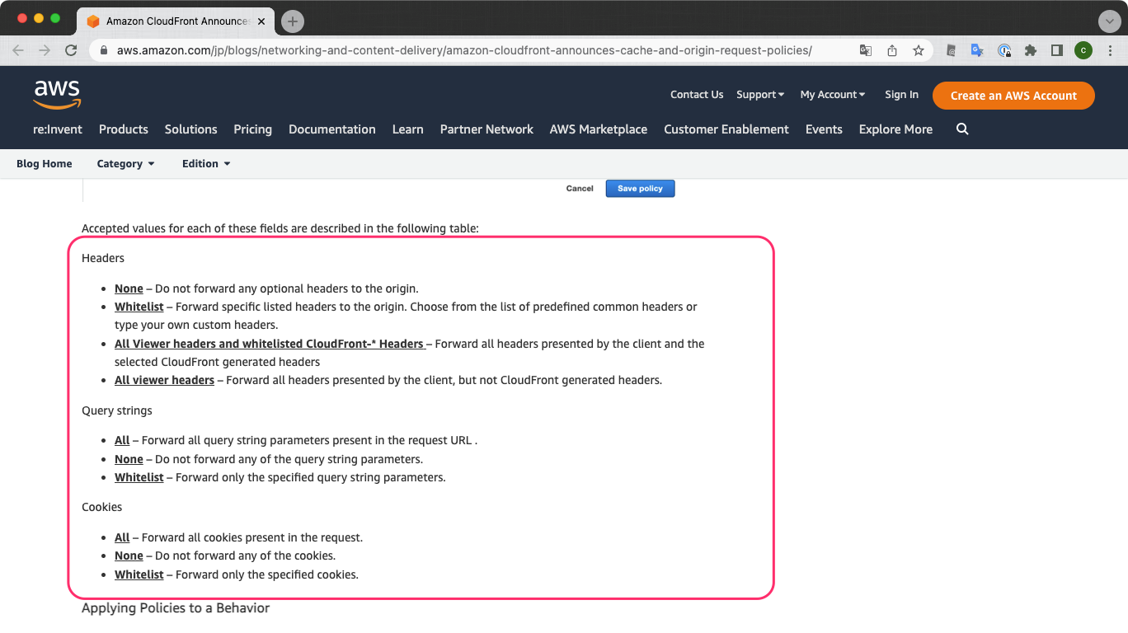
Task: Open the 1Password extension icon
Action: coord(1004,50)
